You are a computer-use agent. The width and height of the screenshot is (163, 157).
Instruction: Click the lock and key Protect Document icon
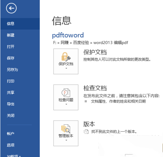(x=66, y=57)
